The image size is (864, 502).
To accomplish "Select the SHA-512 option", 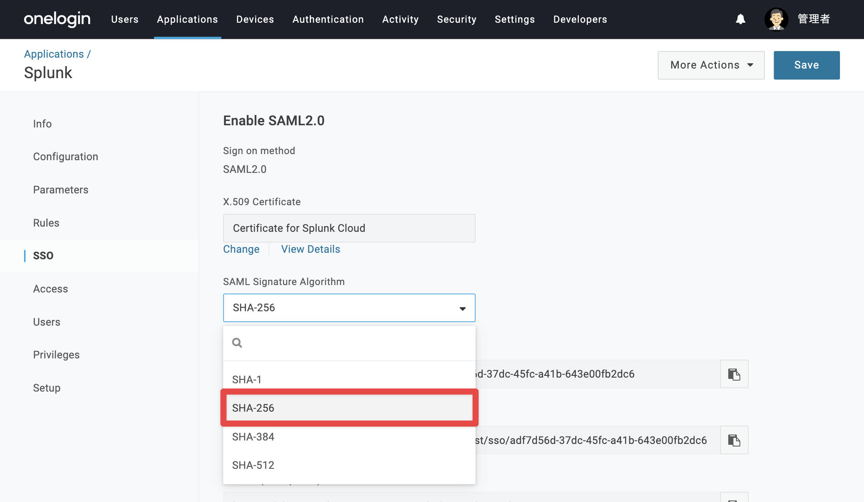I will click(349, 465).
